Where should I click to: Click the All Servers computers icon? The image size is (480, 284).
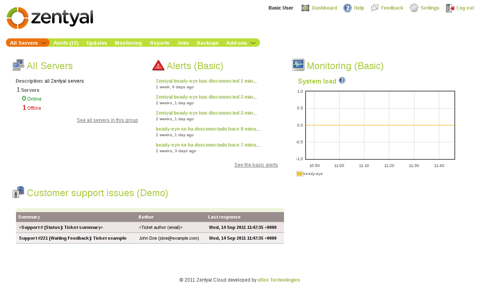click(x=18, y=65)
